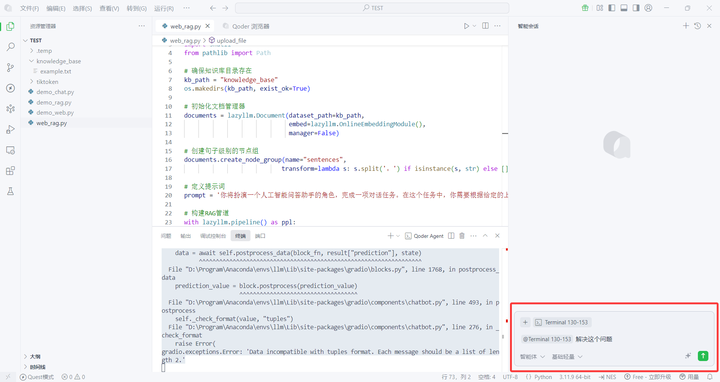720x382 pixels.
Task: Open the run button dropdown arrow
Action: pos(474,26)
